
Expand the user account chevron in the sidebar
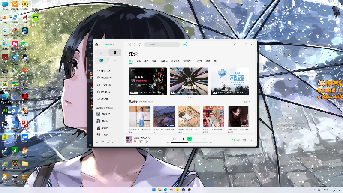[x=114, y=45]
